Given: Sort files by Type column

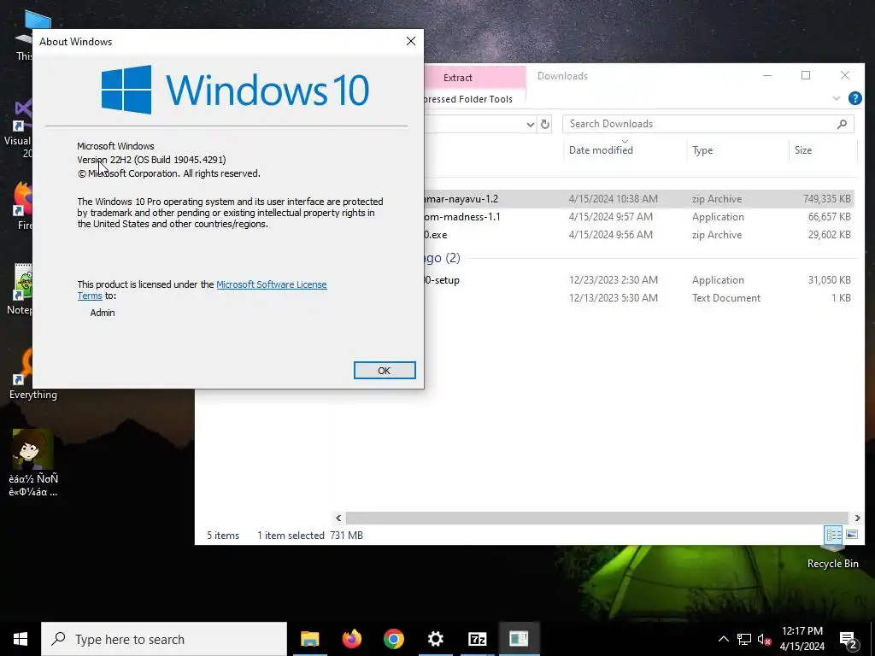Looking at the screenshot, I should click(702, 150).
